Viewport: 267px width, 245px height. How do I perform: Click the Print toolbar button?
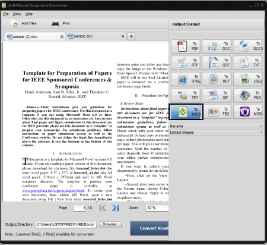click(61, 23)
